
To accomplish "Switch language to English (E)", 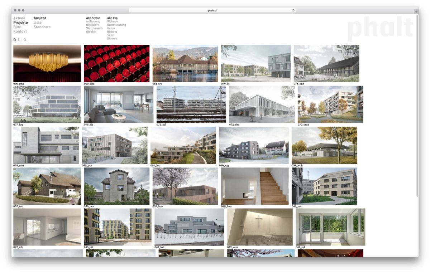I will (x=19, y=40).
